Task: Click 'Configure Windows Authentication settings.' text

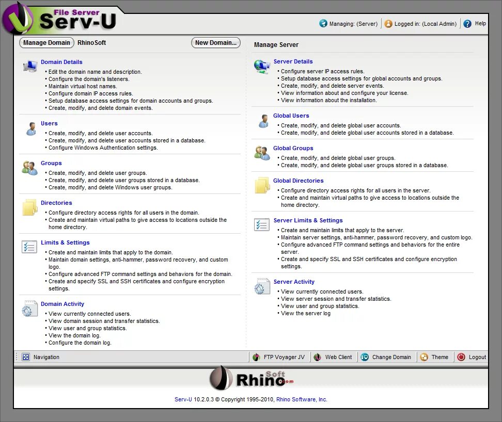Action: click(x=103, y=148)
